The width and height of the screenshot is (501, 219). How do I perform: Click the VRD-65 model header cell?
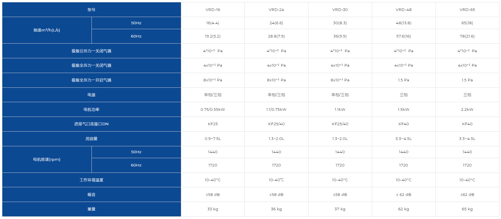click(467, 10)
